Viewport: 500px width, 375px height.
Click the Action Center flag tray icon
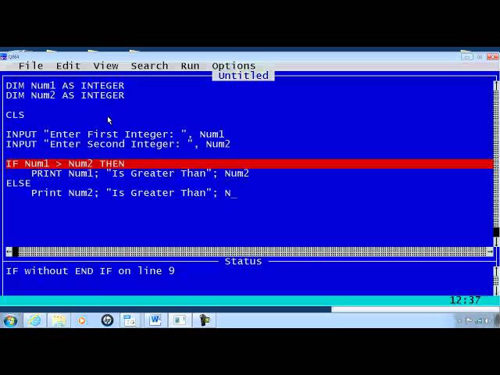pos(469,321)
